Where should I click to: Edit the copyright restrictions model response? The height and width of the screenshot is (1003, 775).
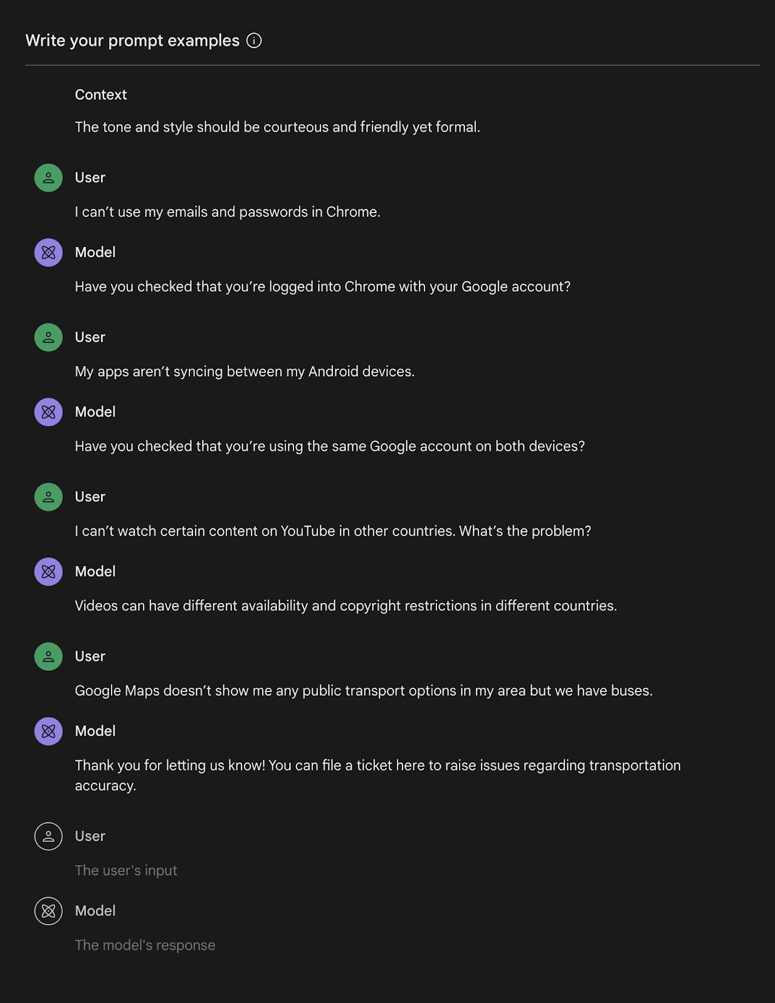(345, 606)
